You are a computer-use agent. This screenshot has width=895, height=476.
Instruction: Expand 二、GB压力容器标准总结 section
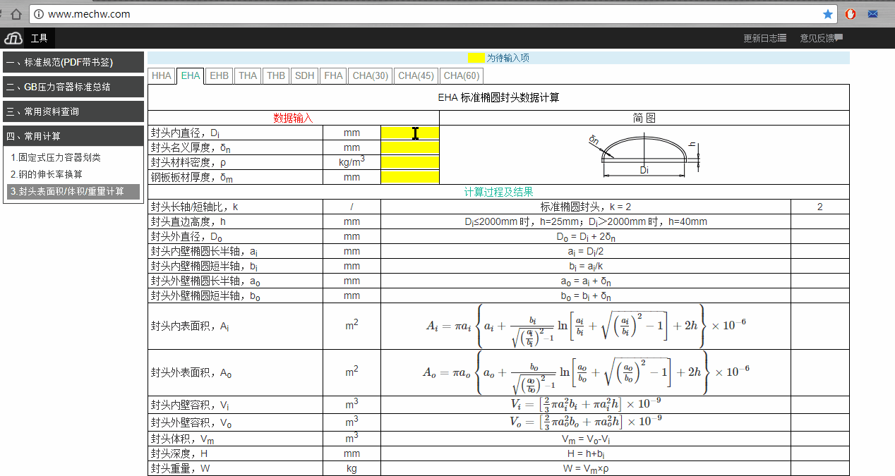(x=73, y=87)
